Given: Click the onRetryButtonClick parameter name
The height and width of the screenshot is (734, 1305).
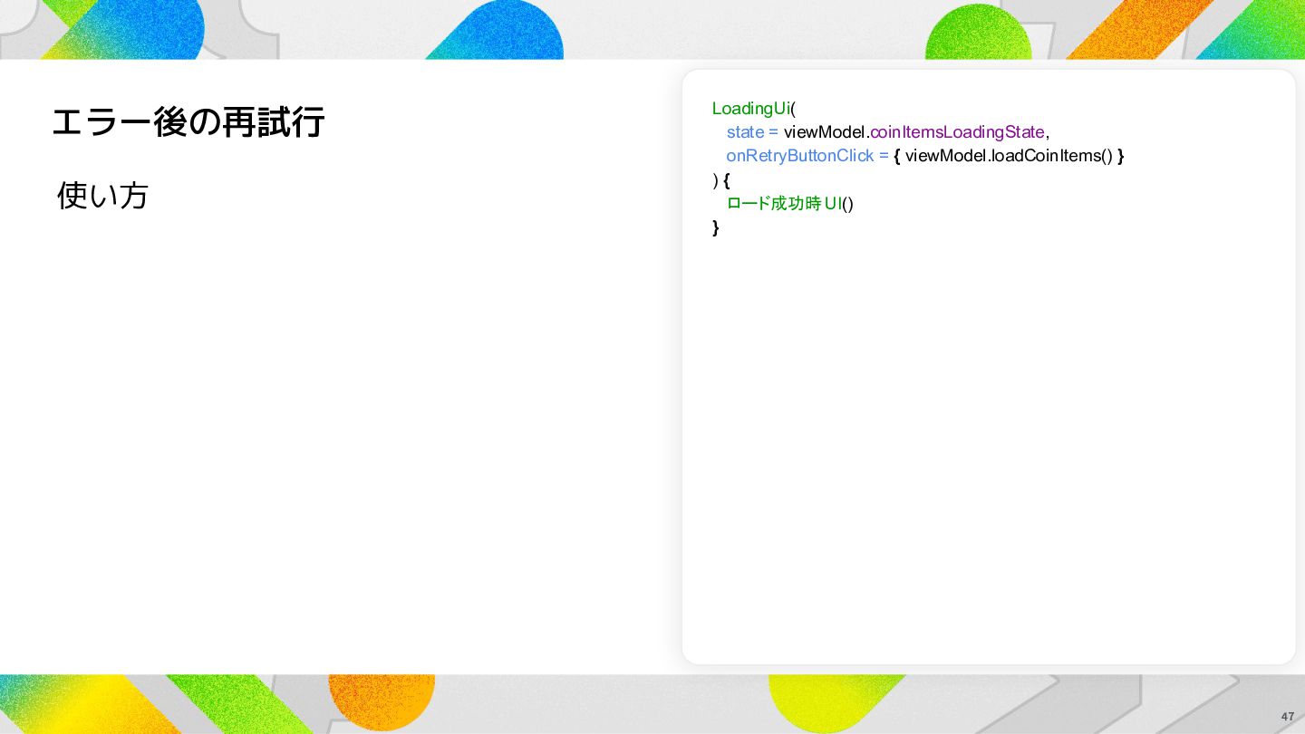Looking at the screenshot, I should (800, 156).
